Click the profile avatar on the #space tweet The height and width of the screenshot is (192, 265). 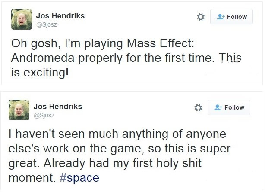tap(19, 110)
